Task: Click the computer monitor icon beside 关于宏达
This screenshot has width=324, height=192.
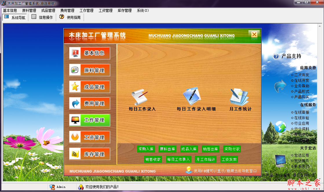Action: 281,161
